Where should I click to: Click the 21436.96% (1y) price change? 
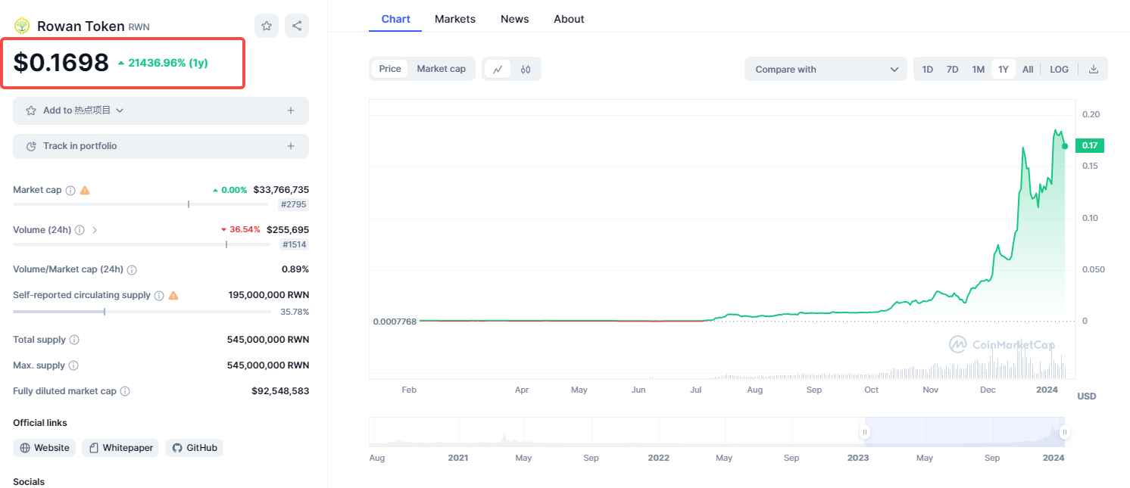point(163,63)
